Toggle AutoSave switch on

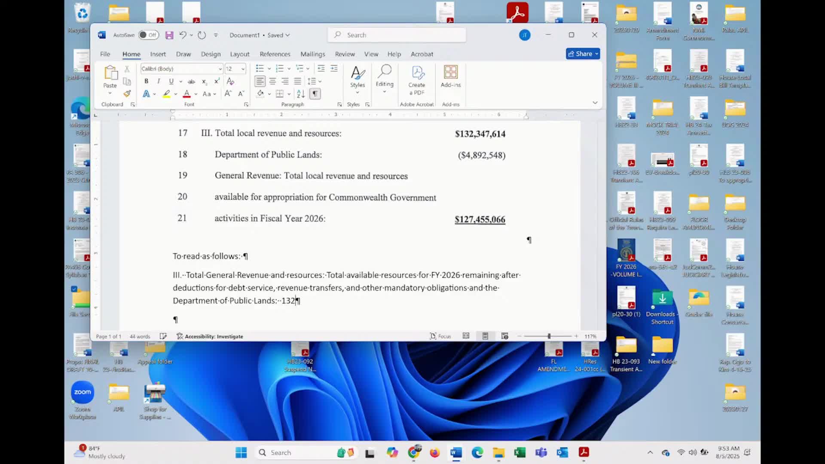[x=148, y=35]
